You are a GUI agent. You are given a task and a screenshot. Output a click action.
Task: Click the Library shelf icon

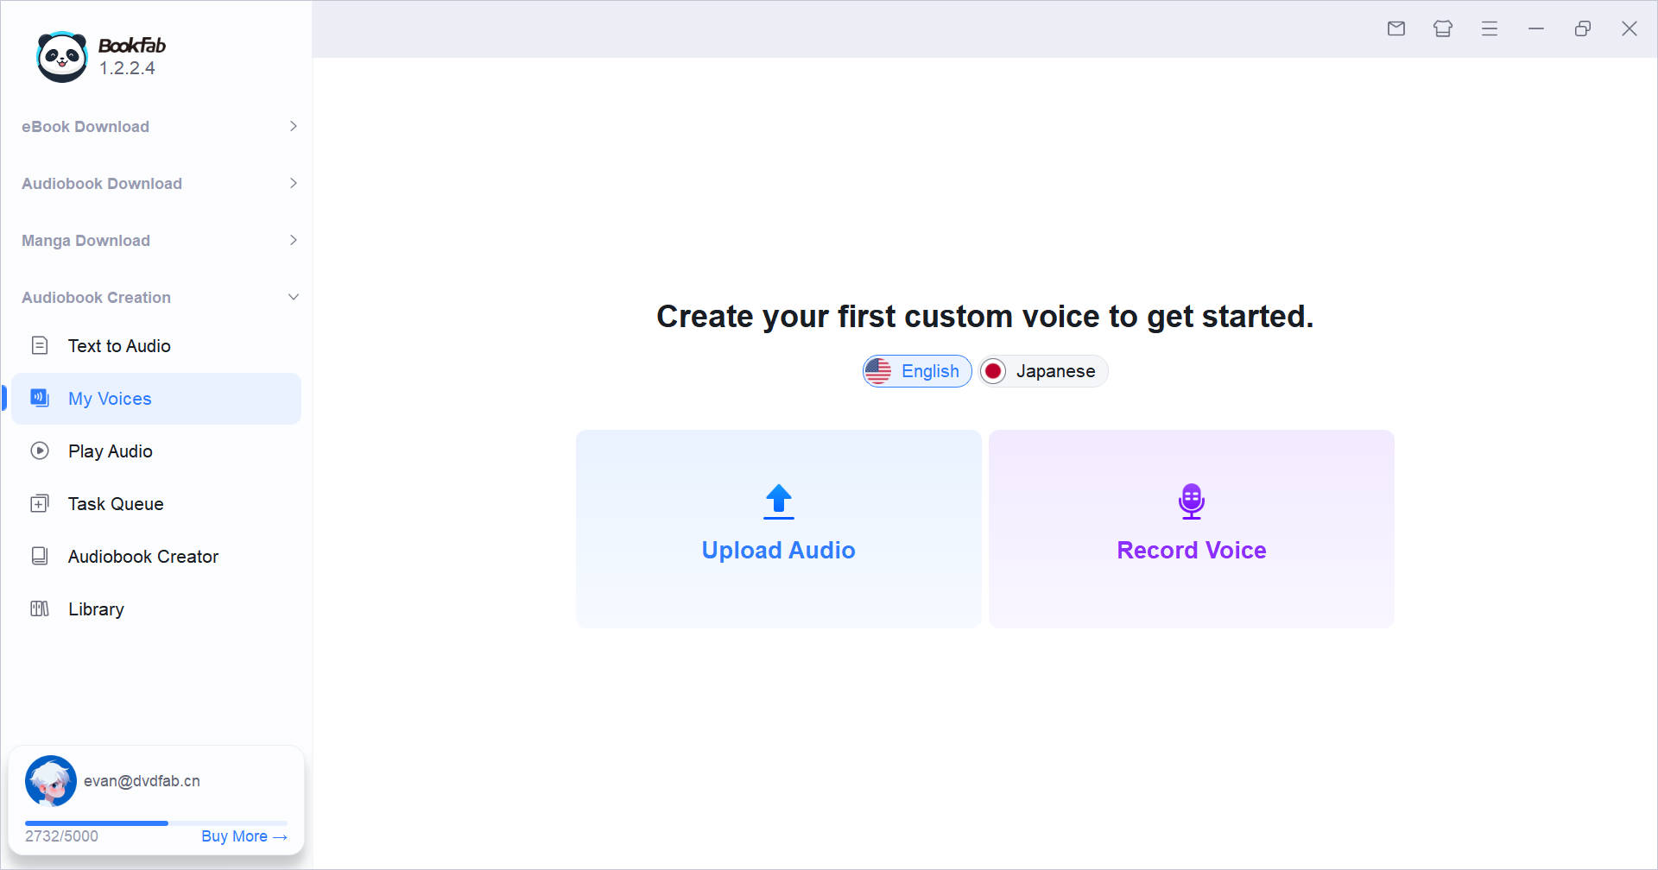40,609
